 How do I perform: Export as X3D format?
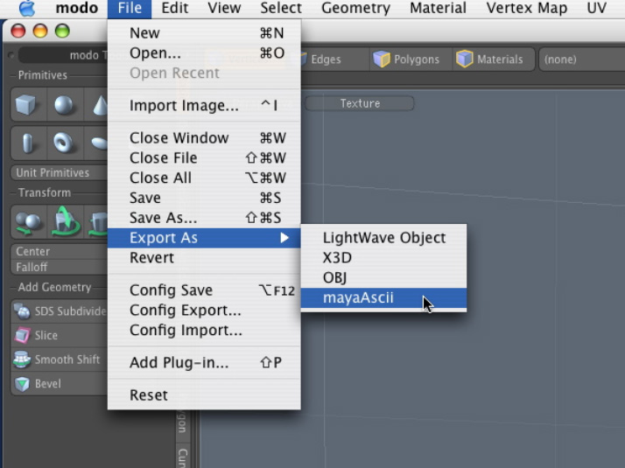pyautogui.click(x=383, y=258)
